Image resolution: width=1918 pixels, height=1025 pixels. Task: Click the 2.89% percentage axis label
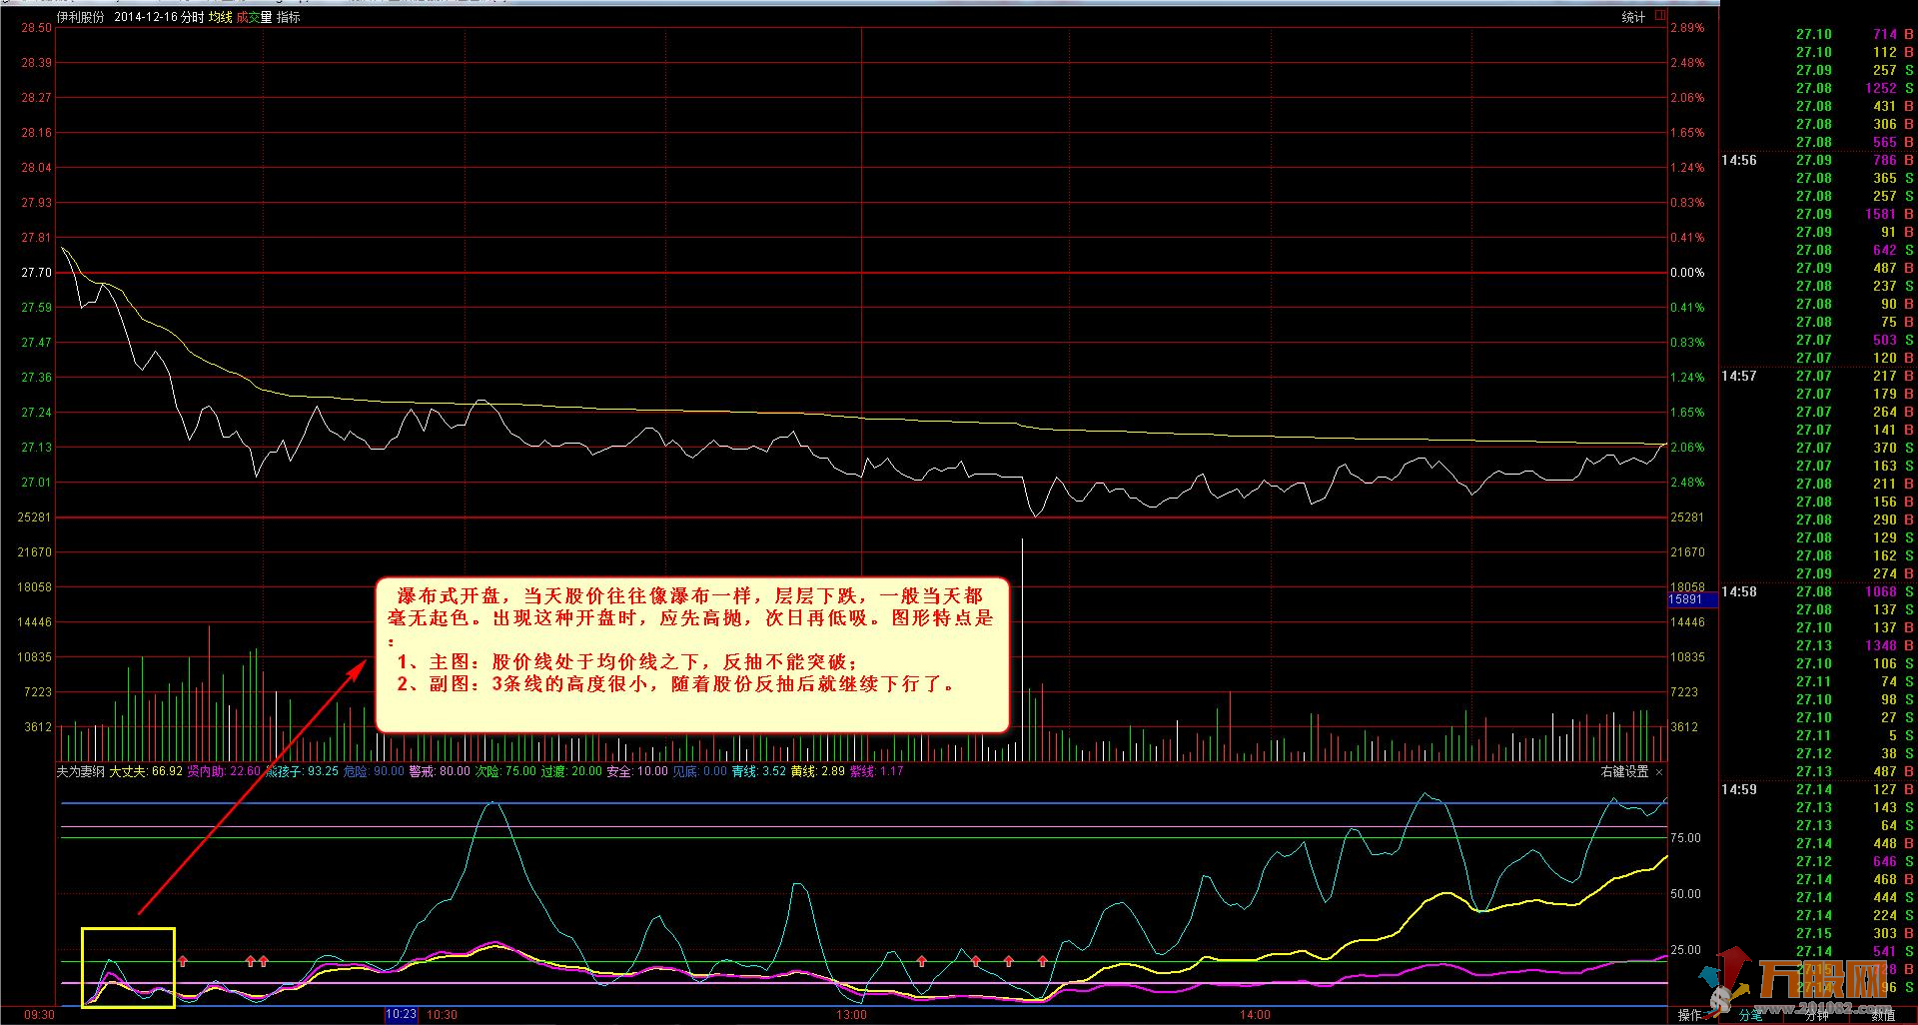point(1688,28)
